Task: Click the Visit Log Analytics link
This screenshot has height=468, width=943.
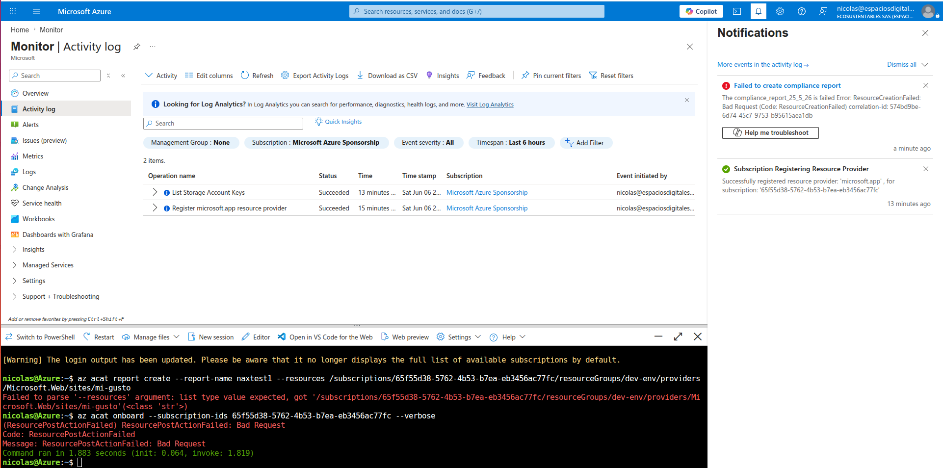Action: [x=490, y=104]
